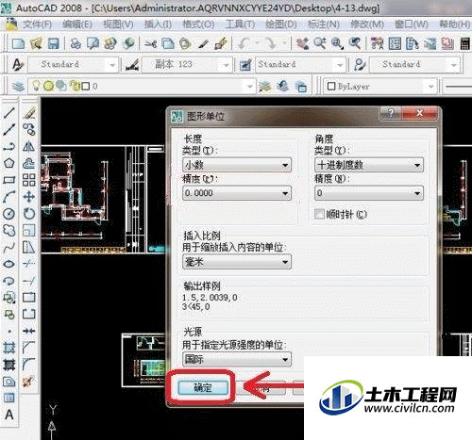
Task: Click the Zoom realtime icon
Action: pyautogui.click(x=320, y=43)
